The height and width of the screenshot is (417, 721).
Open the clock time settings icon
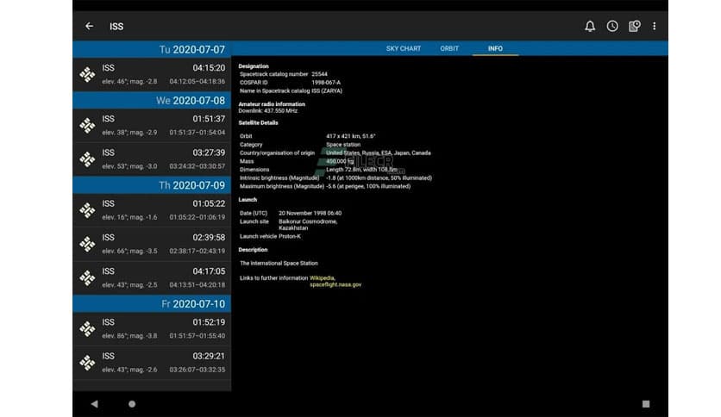coord(612,26)
